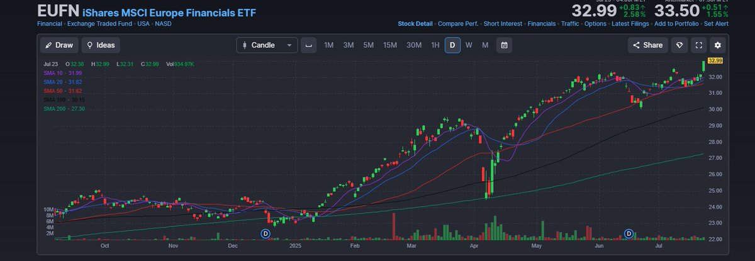Click the diamond premium icon
This screenshot has height=261, width=755.
(x=679, y=45)
